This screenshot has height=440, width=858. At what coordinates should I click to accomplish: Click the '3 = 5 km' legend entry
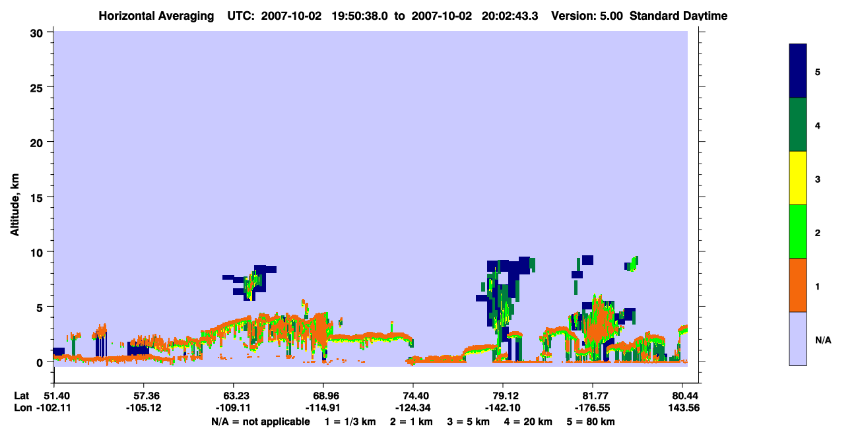click(x=469, y=422)
